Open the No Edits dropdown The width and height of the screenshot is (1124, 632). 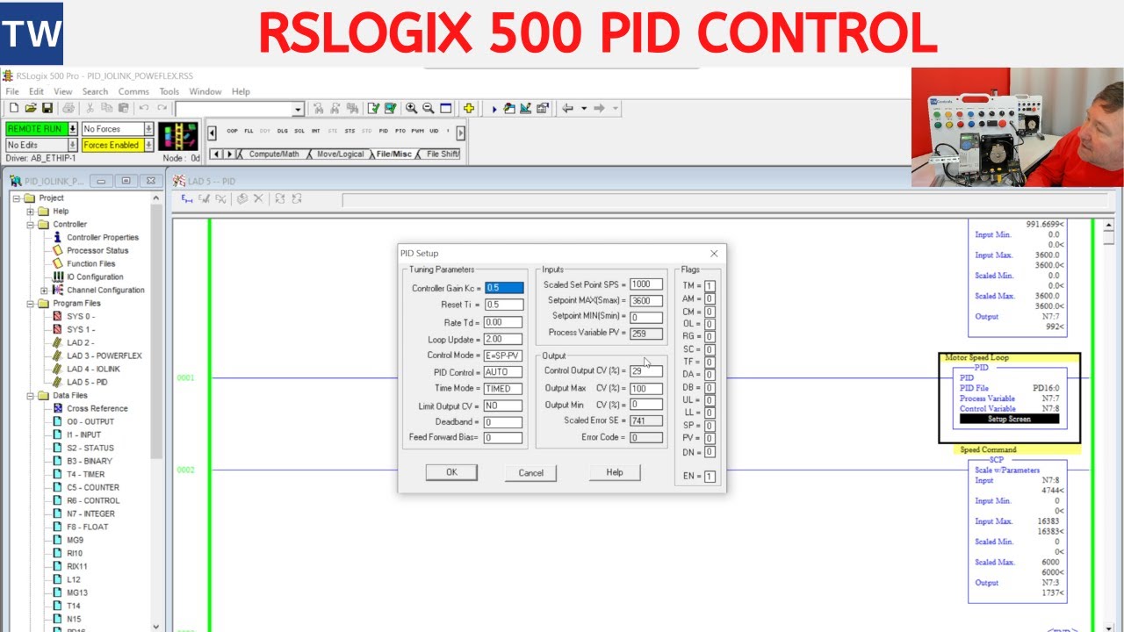point(72,145)
